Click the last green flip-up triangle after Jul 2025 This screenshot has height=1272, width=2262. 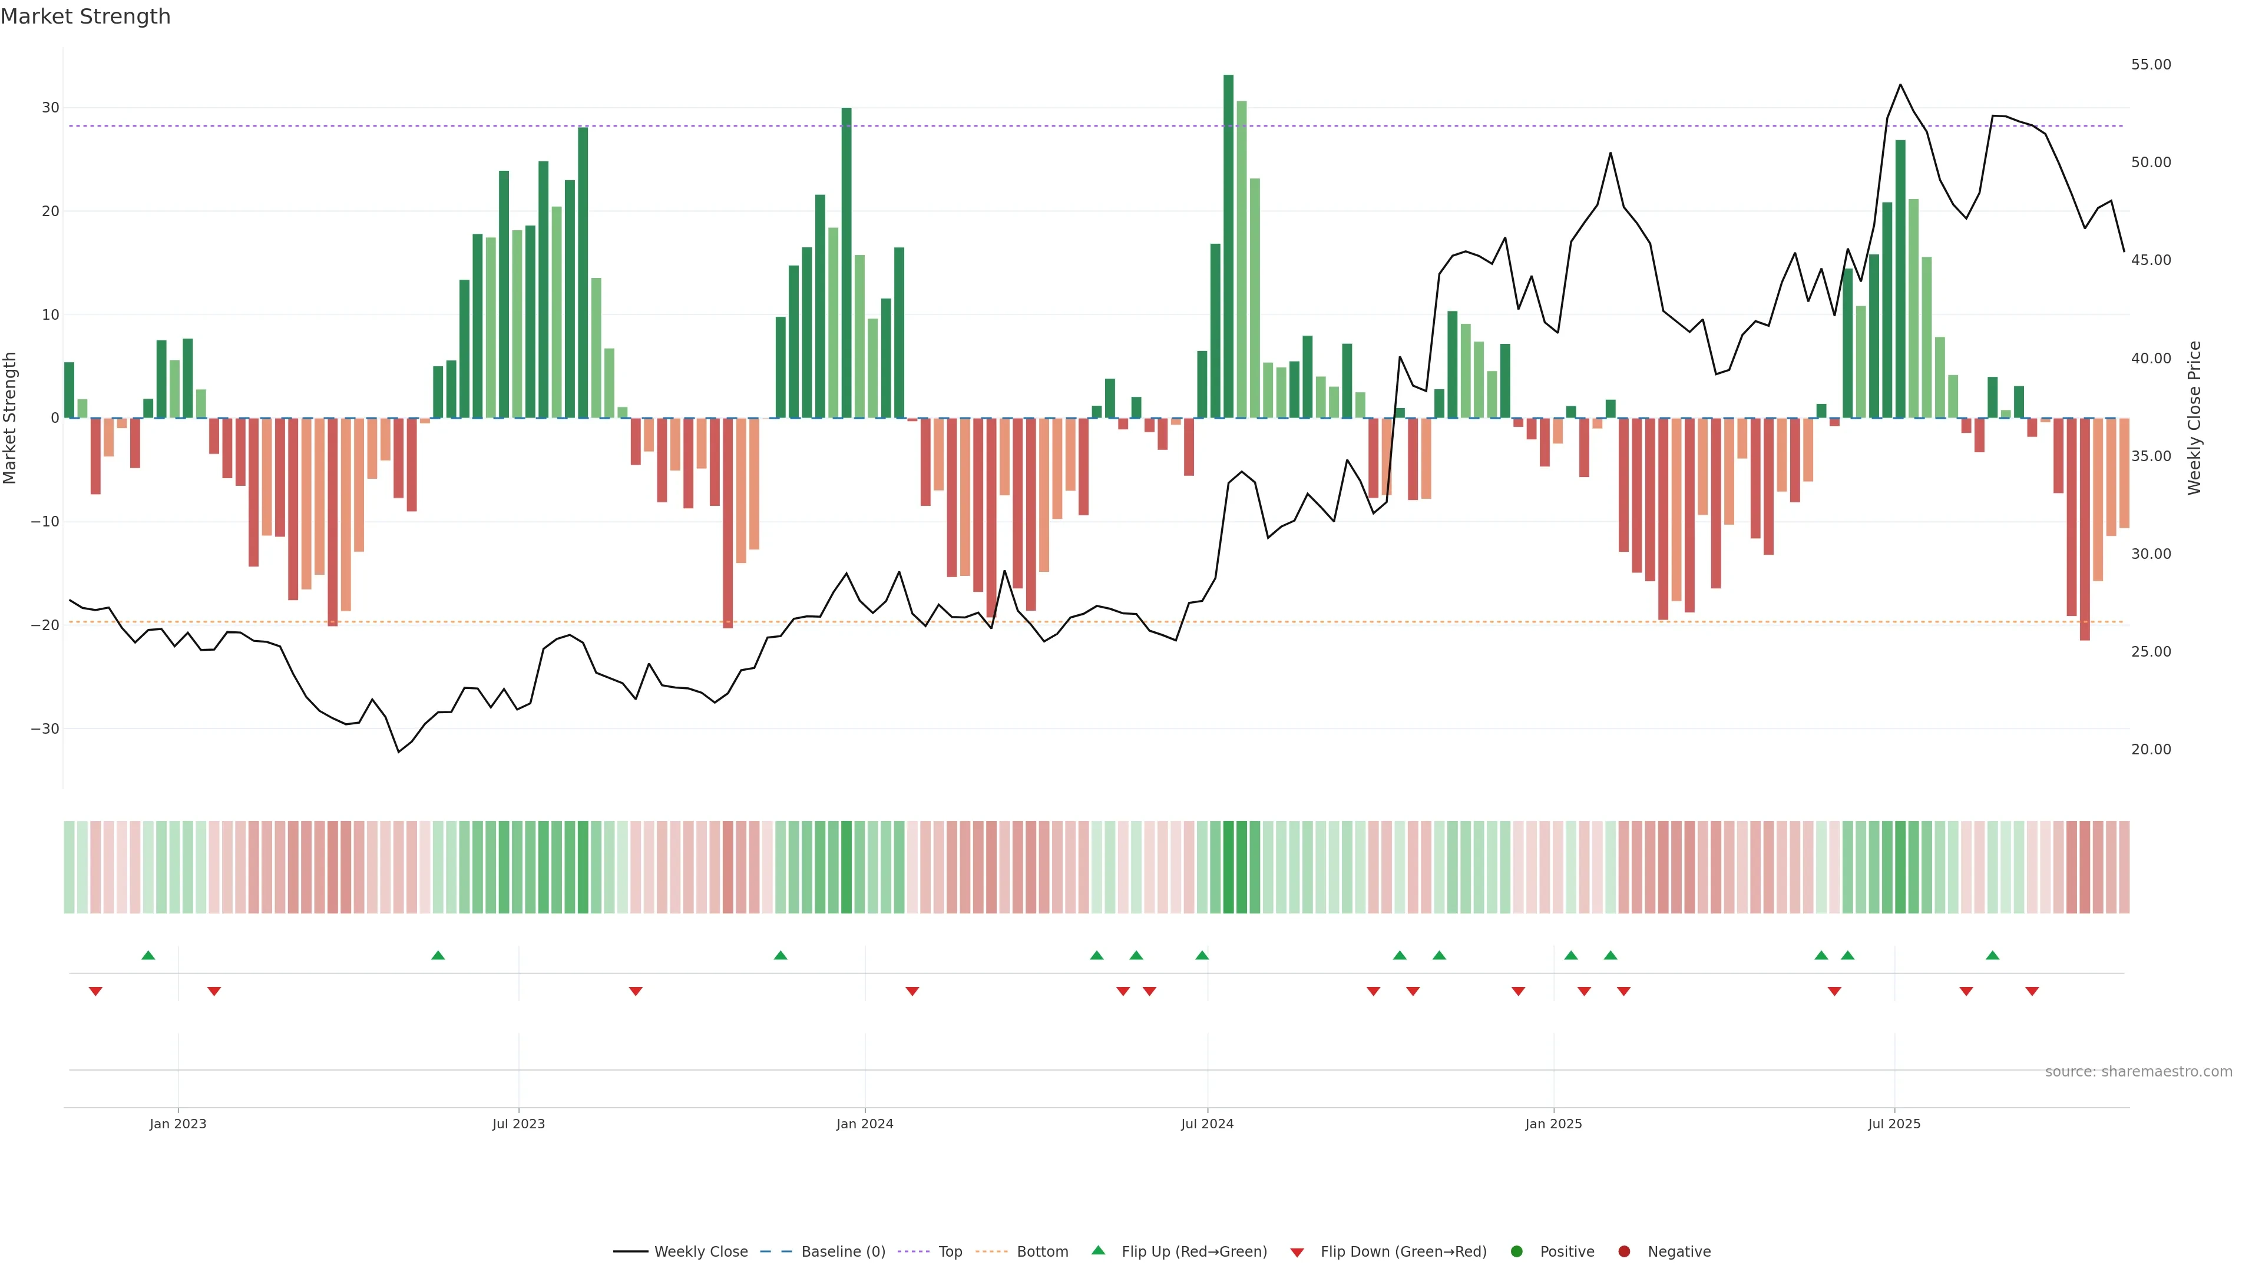(x=1992, y=955)
